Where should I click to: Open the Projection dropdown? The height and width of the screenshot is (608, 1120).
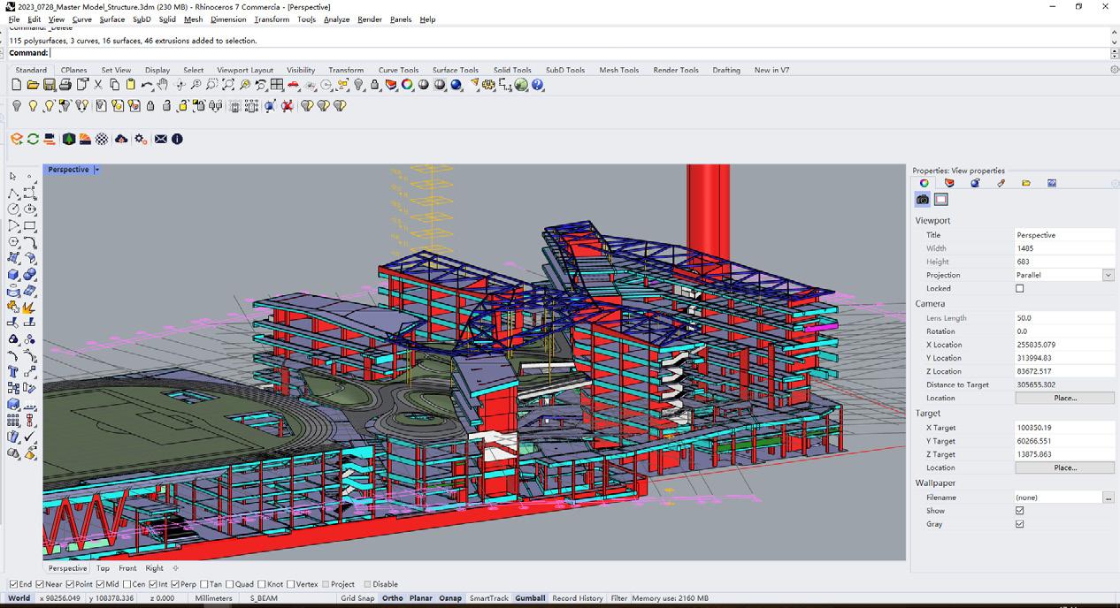coord(1108,275)
